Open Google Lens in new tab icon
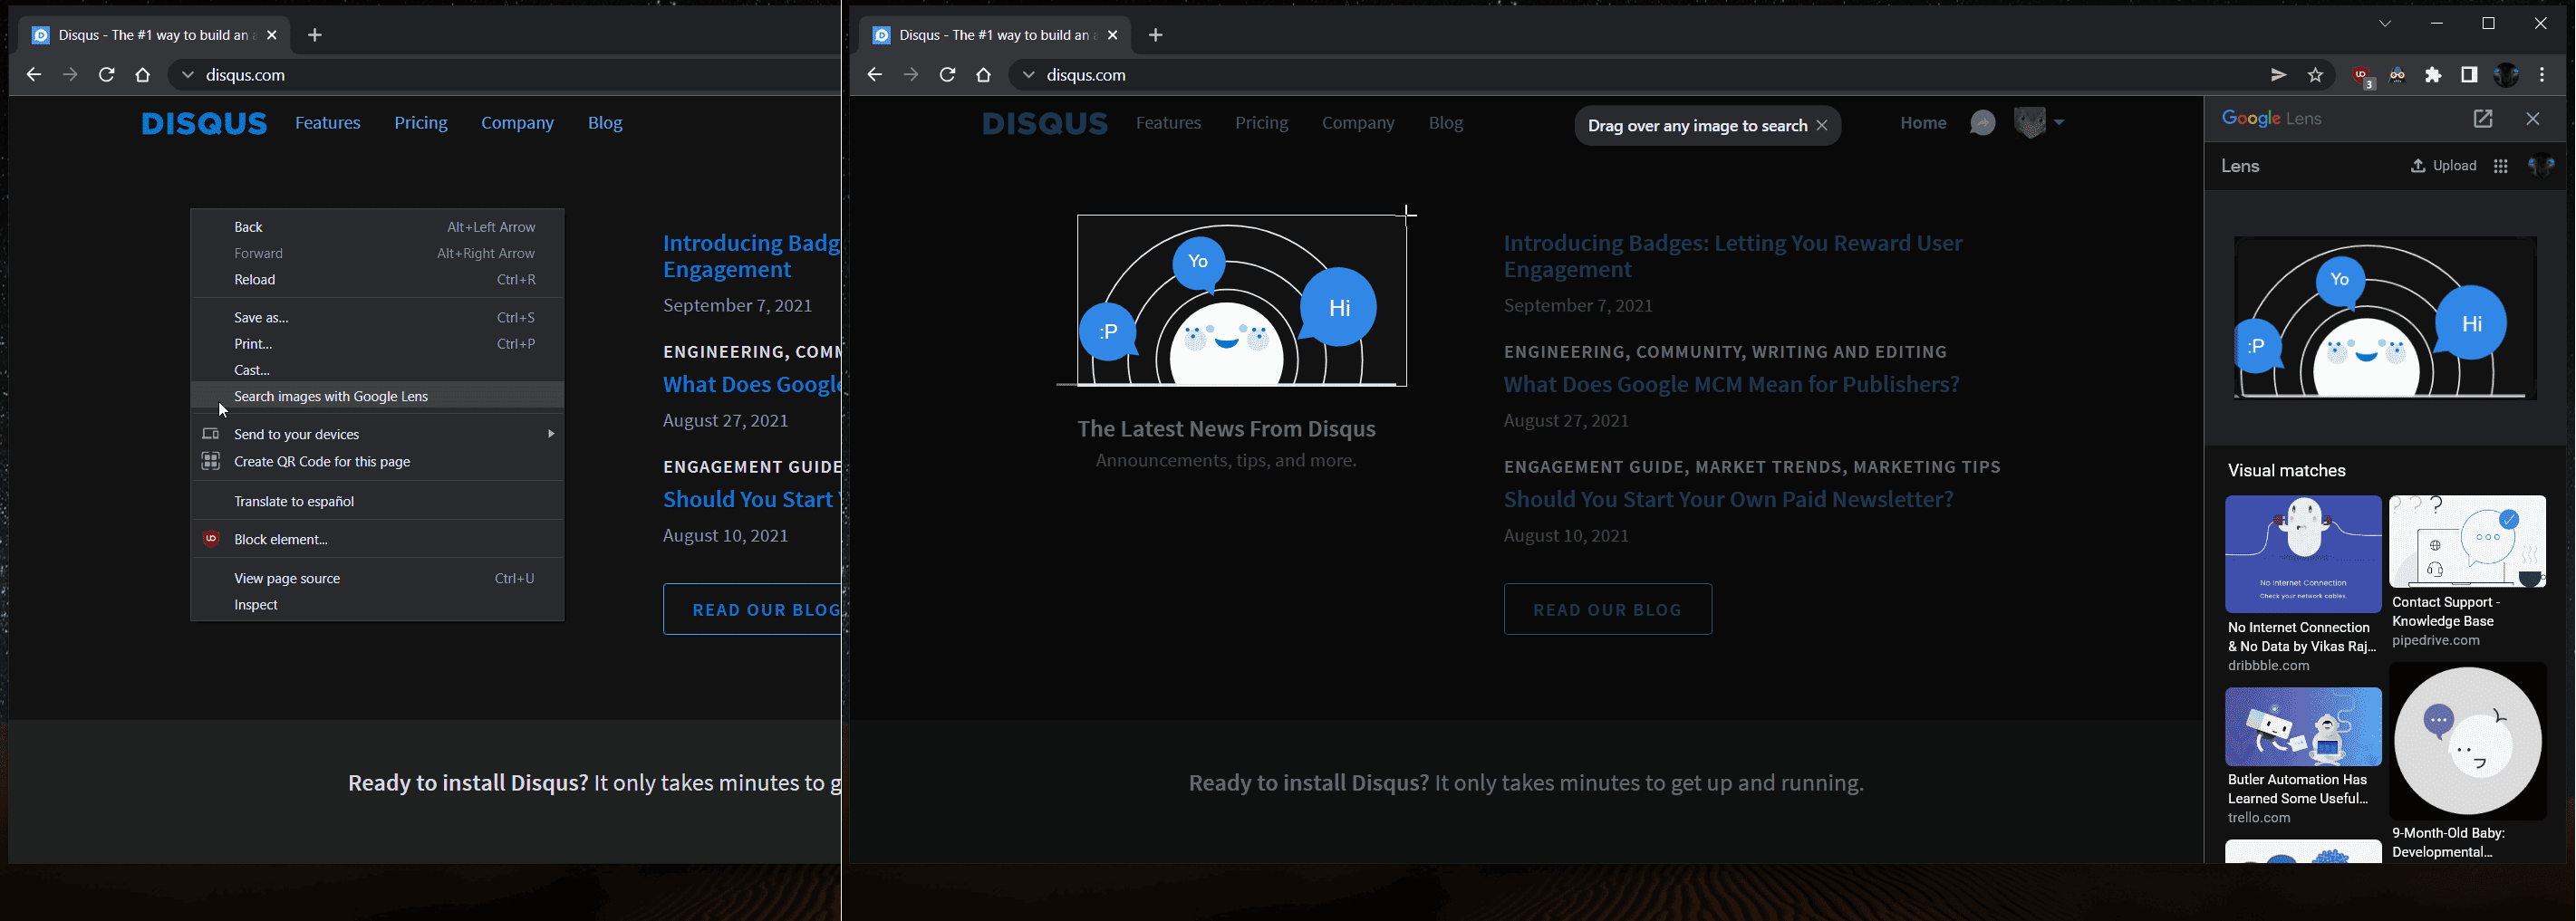The width and height of the screenshot is (2576, 921). tap(2483, 119)
